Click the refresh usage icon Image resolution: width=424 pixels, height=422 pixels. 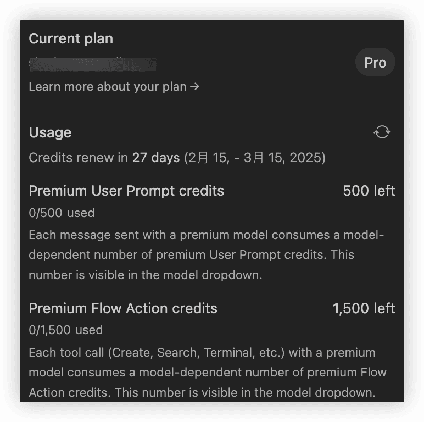click(x=382, y=132)
